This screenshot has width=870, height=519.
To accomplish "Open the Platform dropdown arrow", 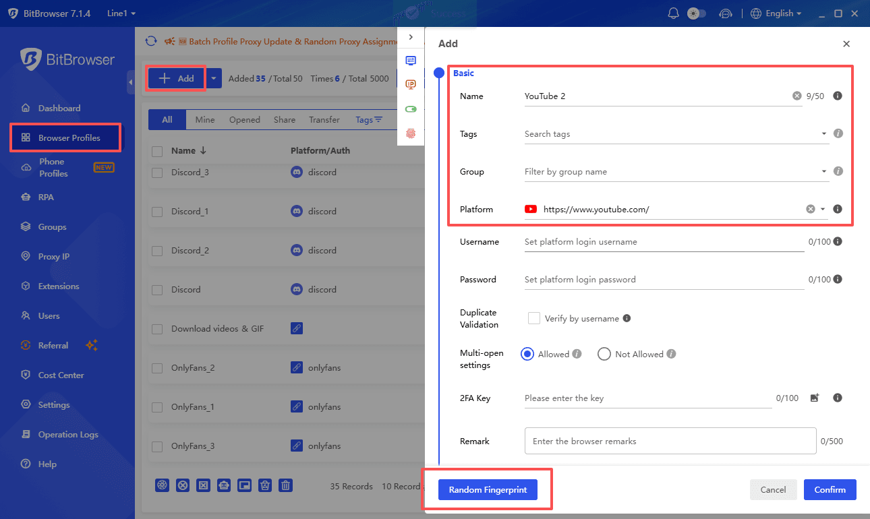I will tap(823, 210).
